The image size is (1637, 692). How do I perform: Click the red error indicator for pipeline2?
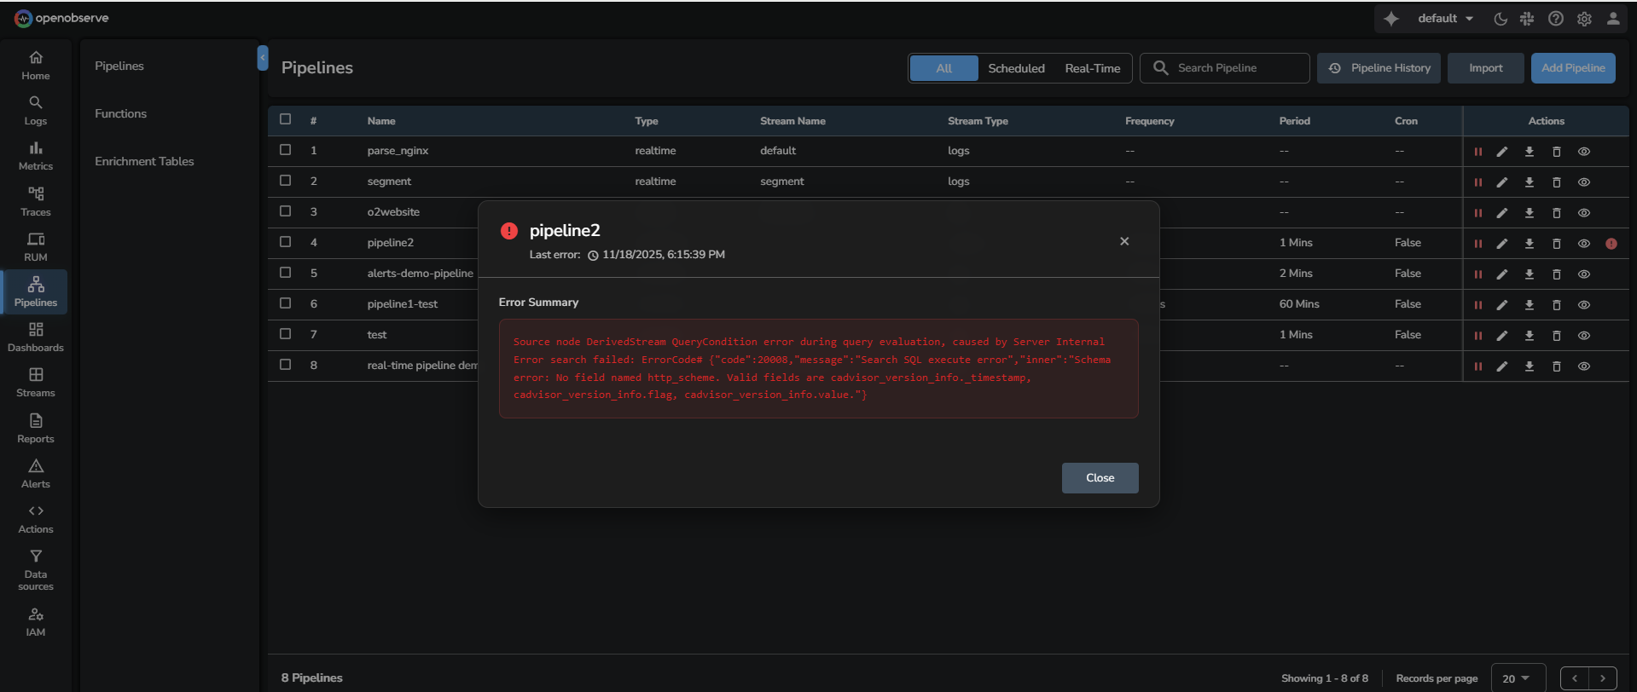tap(1611, 244)
